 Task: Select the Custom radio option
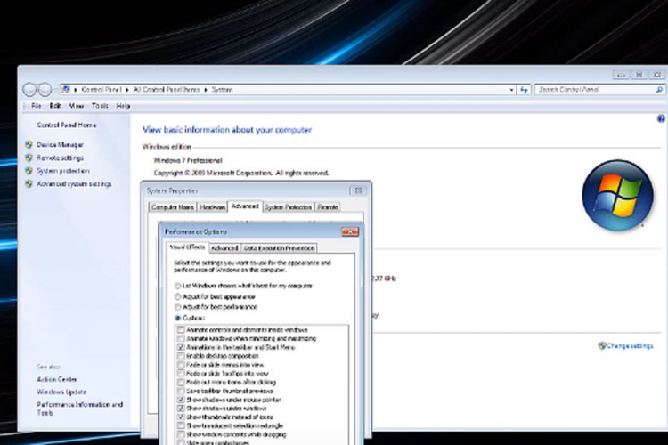coord(190,318)
